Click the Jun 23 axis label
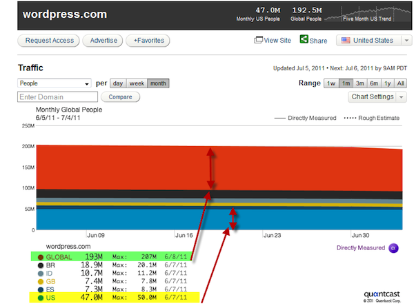 point(273,235)
